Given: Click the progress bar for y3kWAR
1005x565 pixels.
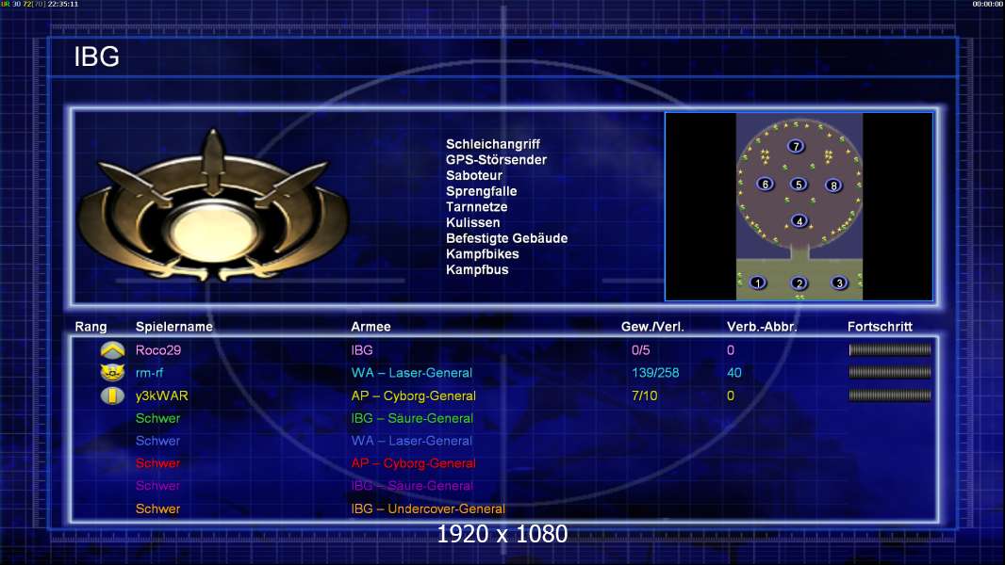Looking at the screenshot, I should [x=890, y=395].
